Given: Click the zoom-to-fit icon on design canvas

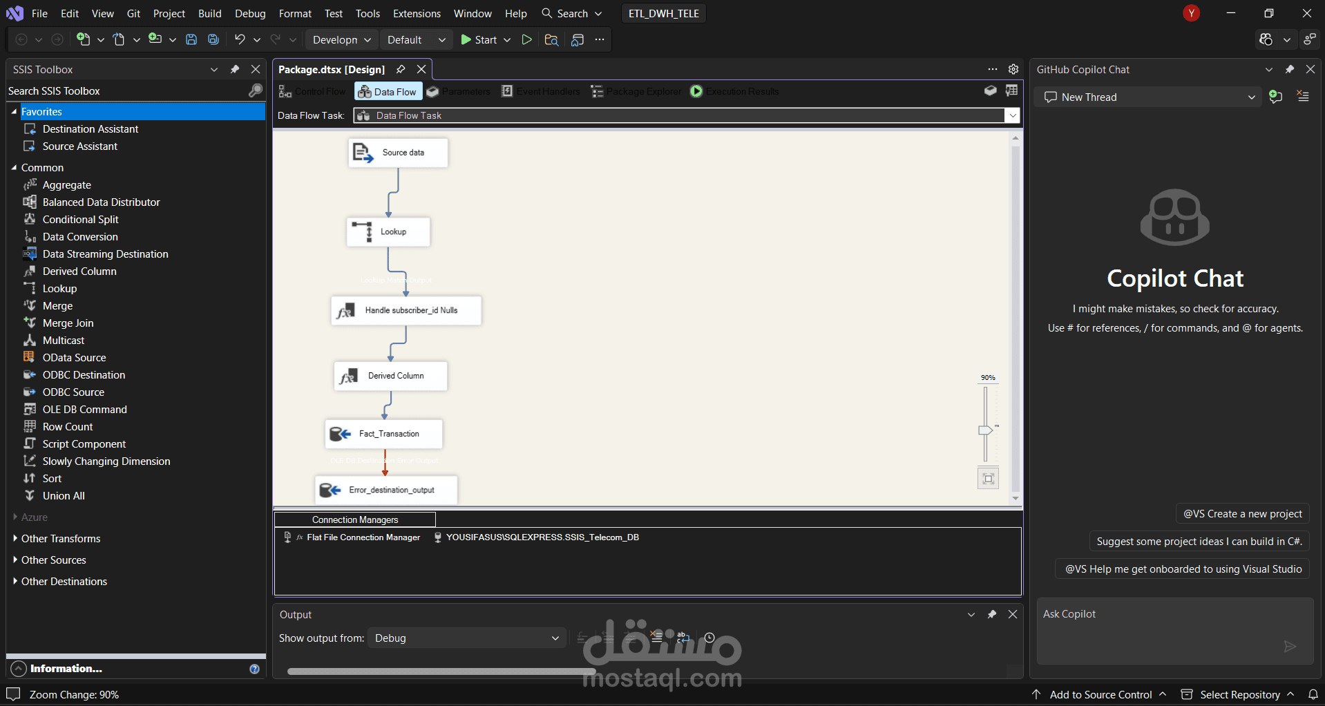Looking at the screenshot, I should coord(988,477).
